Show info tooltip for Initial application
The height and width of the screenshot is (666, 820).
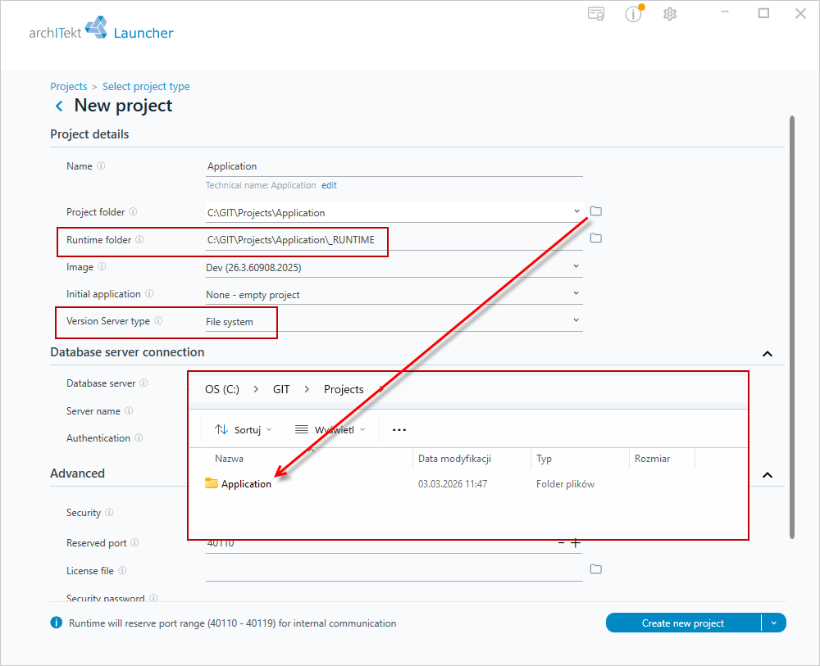149,293
